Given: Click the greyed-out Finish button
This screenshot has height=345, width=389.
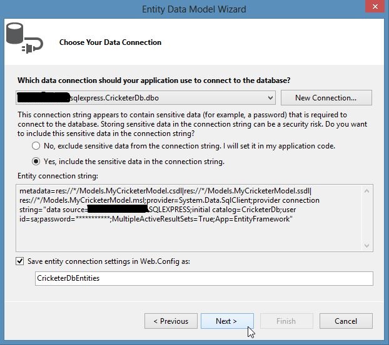Looking at the screenshot, I should pos(286,321).
